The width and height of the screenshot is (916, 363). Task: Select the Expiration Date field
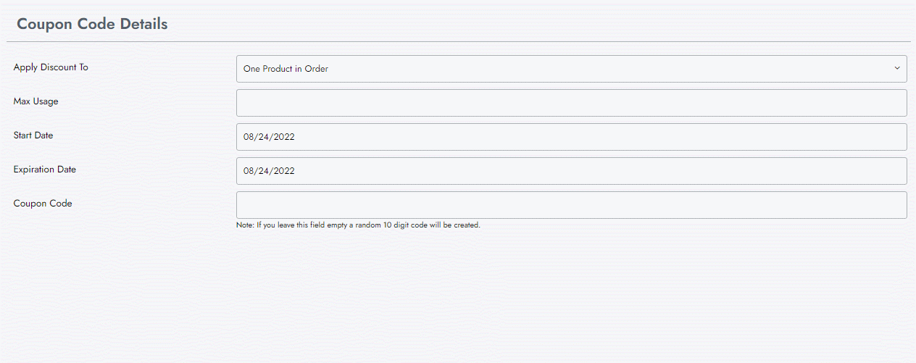tap(571, 171)
